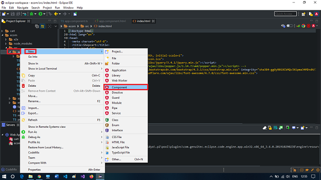Viewport: 321px width, 180px height.
Task: Expand the node_modules folder
Action: tap(6, 43)
